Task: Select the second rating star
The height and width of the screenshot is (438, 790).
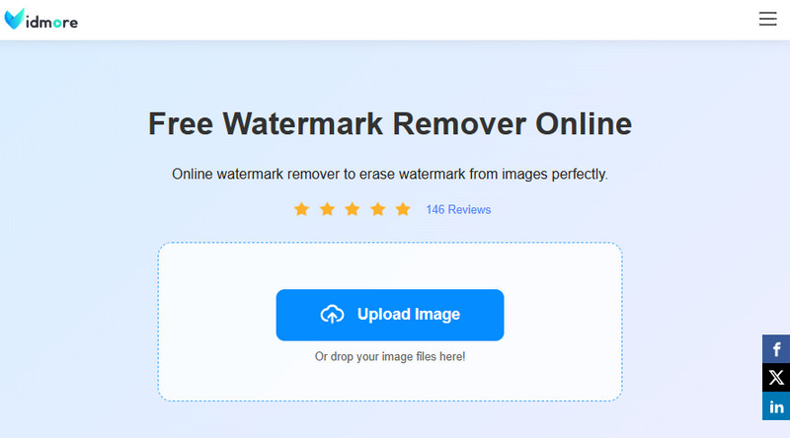Action: coord(327,209)
